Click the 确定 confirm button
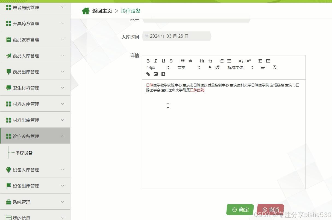The width and height of the screenshot is (332, 220). tap(240, 210)
